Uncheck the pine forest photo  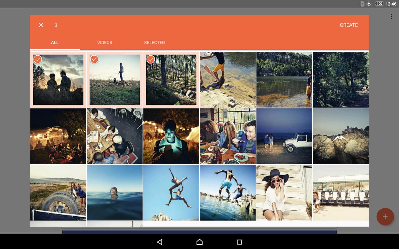(171, 80)
